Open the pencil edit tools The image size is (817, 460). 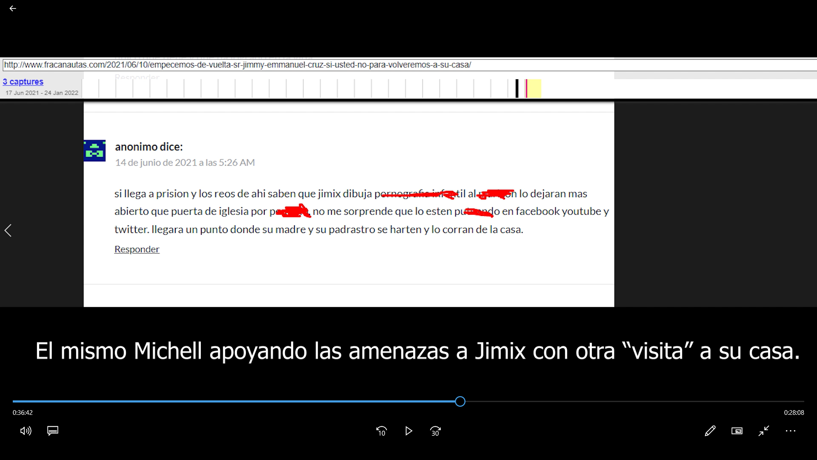click(x=710, y=431)
